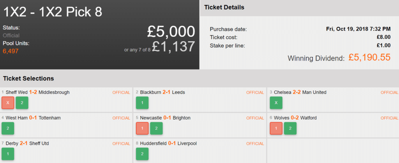
Task: Click the 6,497 pool units value
Action: tap(11, 51)
